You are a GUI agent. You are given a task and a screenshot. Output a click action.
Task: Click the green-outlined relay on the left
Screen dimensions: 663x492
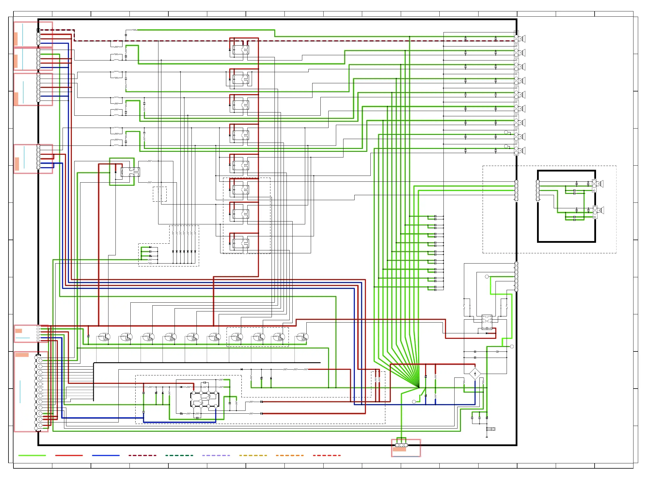[x=130, y=172]
